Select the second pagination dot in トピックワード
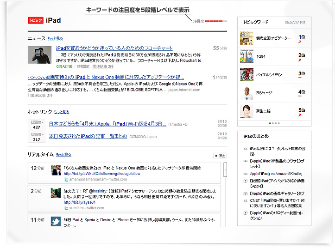 273,123
